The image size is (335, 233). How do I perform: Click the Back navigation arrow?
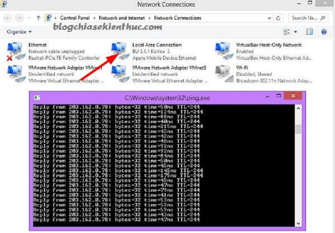click(8, 18)
